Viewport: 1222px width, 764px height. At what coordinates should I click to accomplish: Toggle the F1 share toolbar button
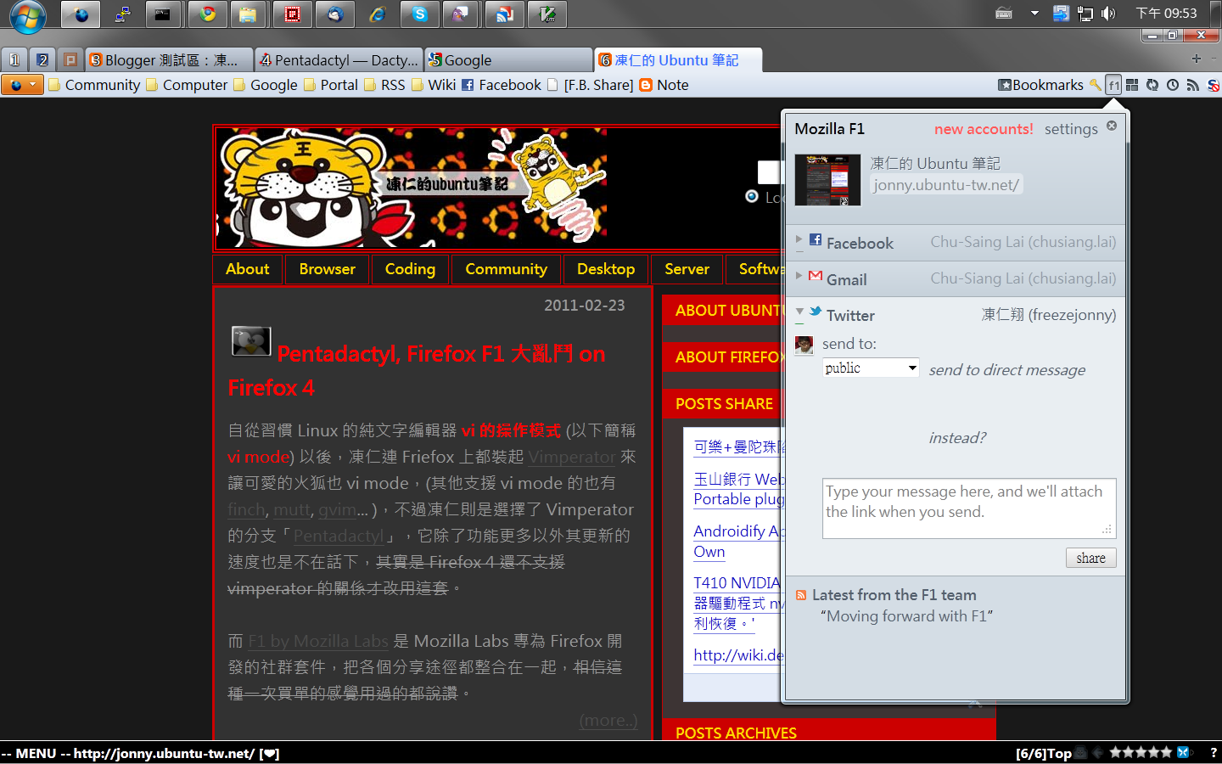[x=1113, y=85]
